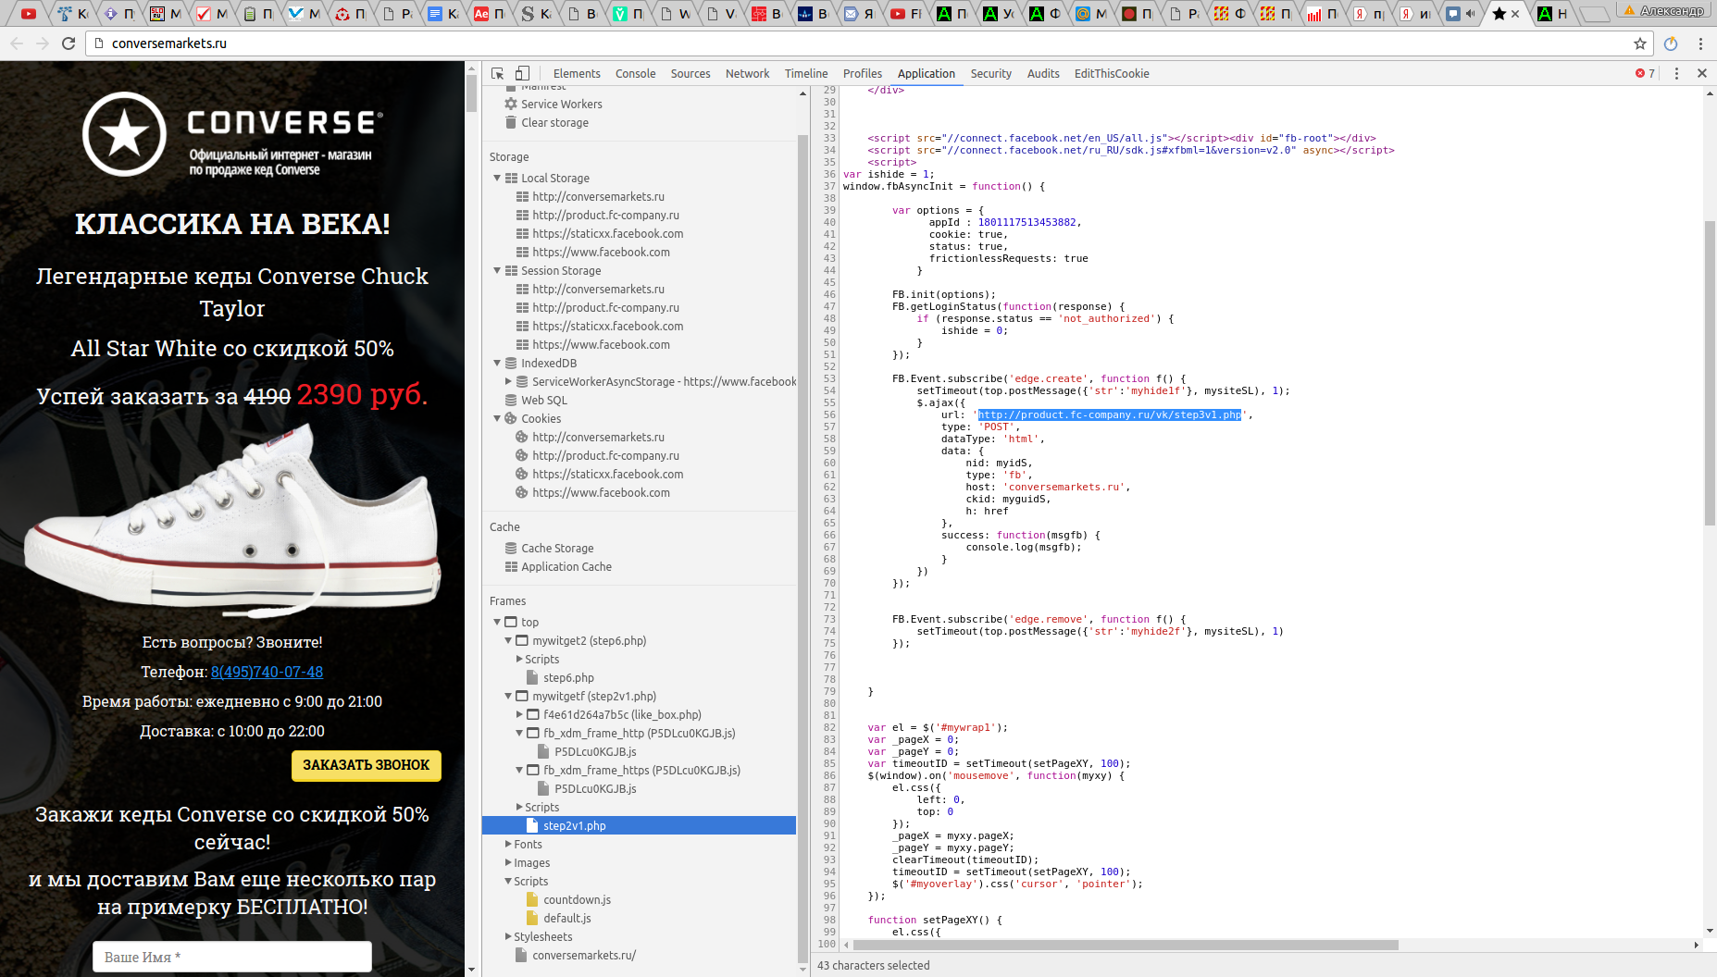Open the Audits tab
The height and width of the screenshot is (977, 1717).
pos(1043,73)
